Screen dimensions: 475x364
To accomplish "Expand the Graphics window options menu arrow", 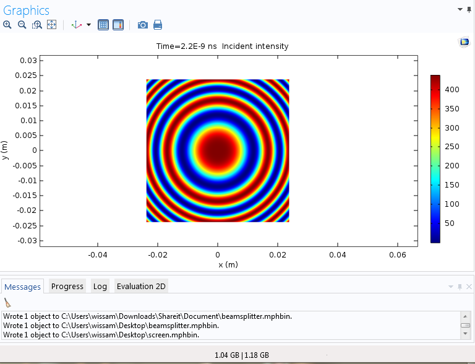I will (x=460, y=9).
